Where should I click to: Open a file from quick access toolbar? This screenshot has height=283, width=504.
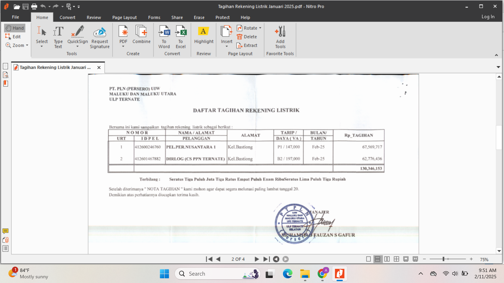[17, 7]
